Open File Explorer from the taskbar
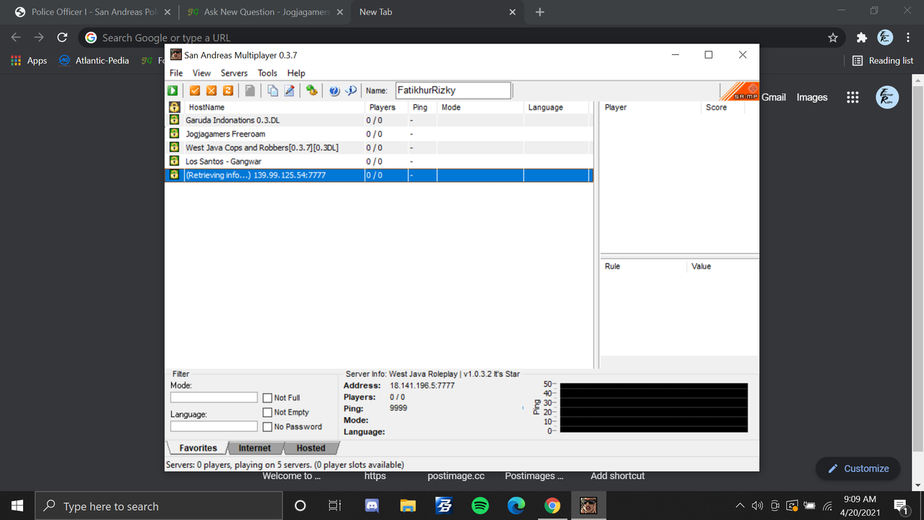This screenshot has width=924, height=520. 408,506
